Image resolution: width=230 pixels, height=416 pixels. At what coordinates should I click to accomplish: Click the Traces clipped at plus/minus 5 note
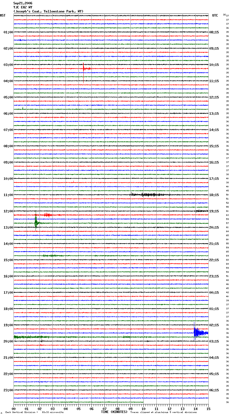(x=163, y=412)
